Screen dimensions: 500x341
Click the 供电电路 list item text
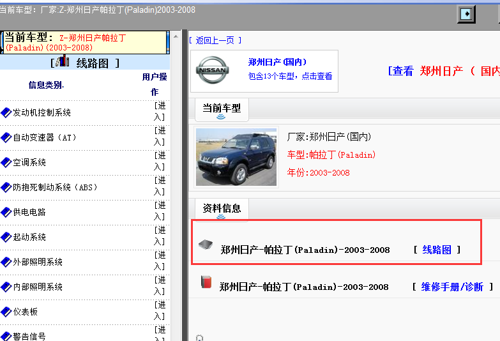click(29, 212)
